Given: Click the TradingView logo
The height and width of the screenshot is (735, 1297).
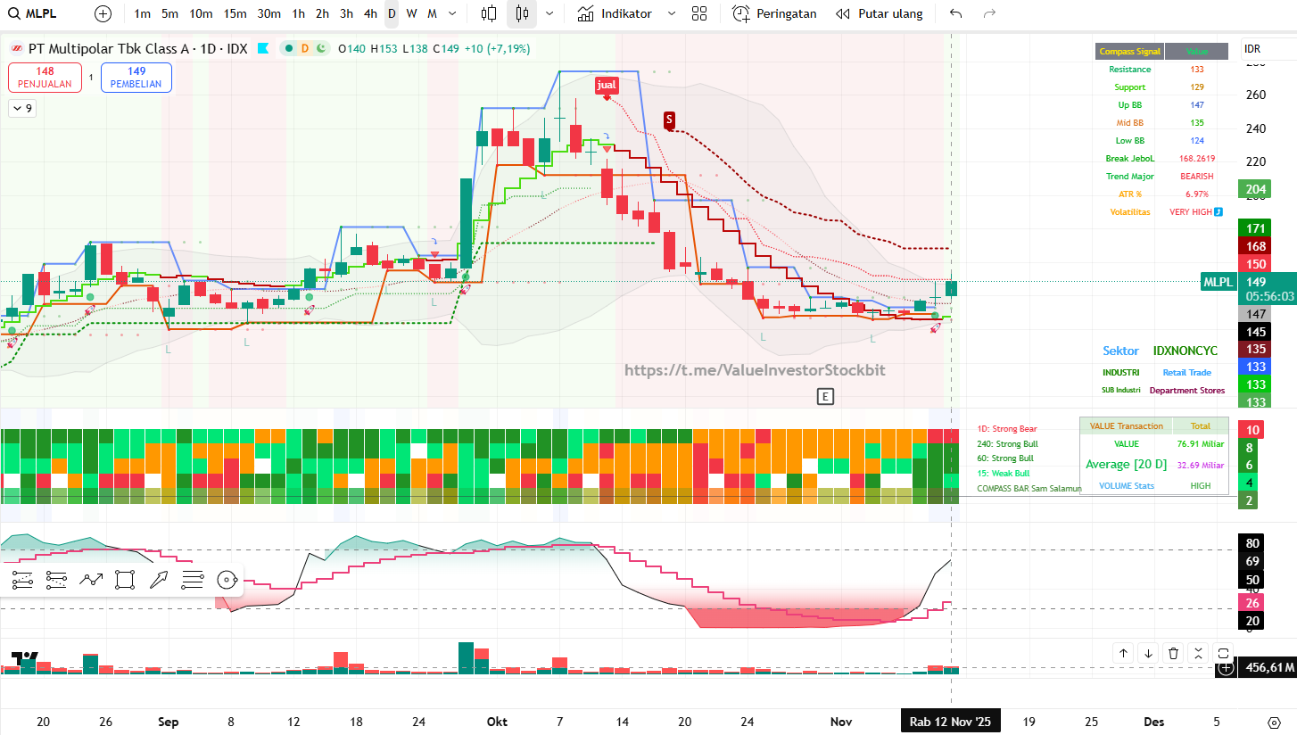Looking at the screenshot, I should click(26, 659).
